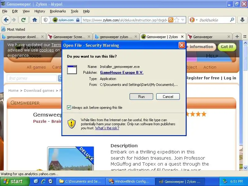This screenshot has height=186, width=248.
Task: Open the View menu
Action: pyautogui.click(x=26, y=11)
